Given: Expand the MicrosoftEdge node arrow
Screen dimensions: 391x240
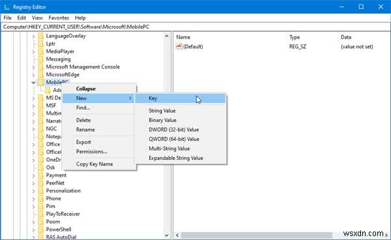Looking at the screenshot, I should [33, 75].
